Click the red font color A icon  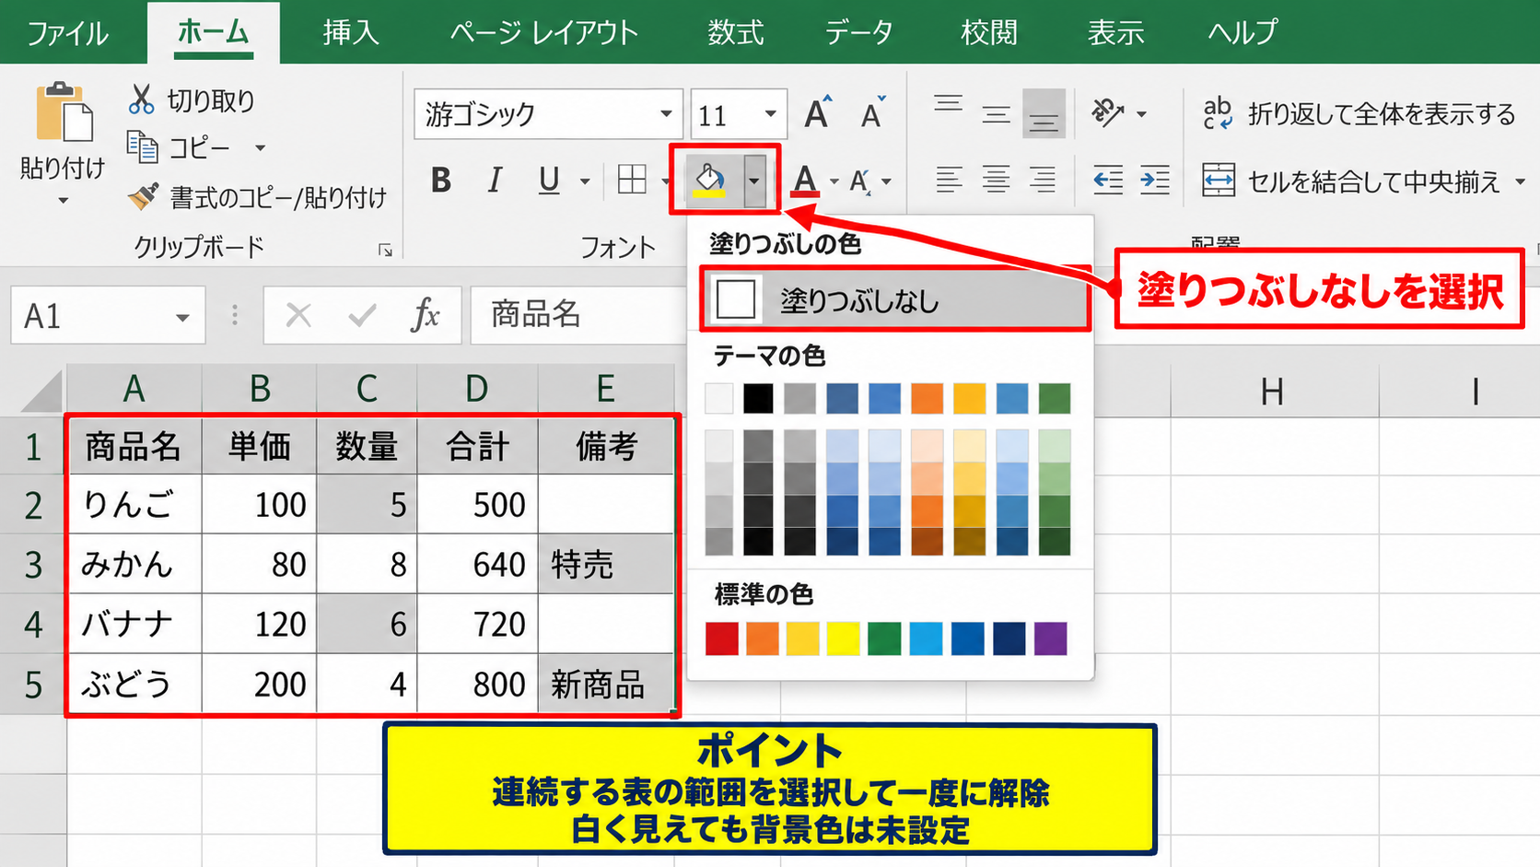tap(805, 181)
